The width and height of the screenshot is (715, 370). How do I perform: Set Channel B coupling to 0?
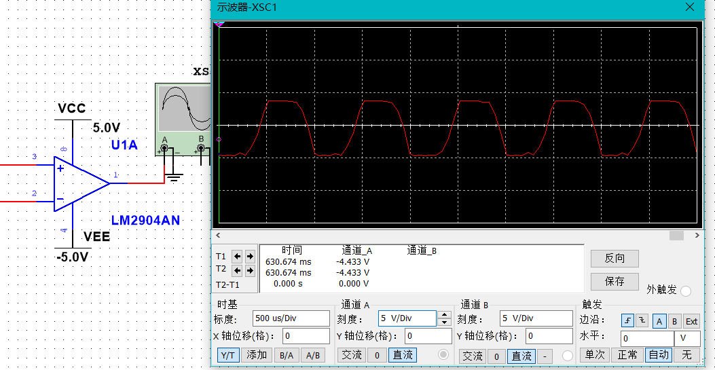pyautogui.click(x=496, y=356)
